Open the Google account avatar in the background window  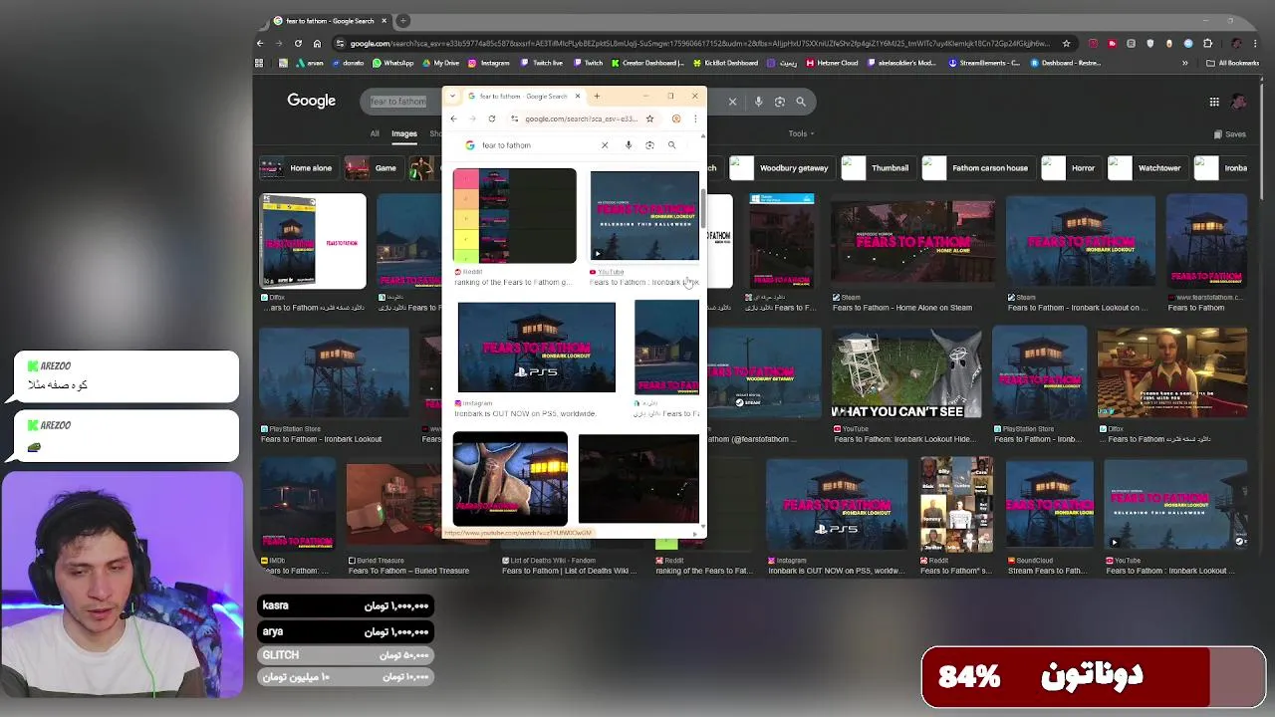(x=1238, y=102)
